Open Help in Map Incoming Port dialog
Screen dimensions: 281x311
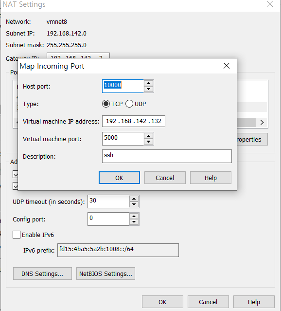[211, 178]
